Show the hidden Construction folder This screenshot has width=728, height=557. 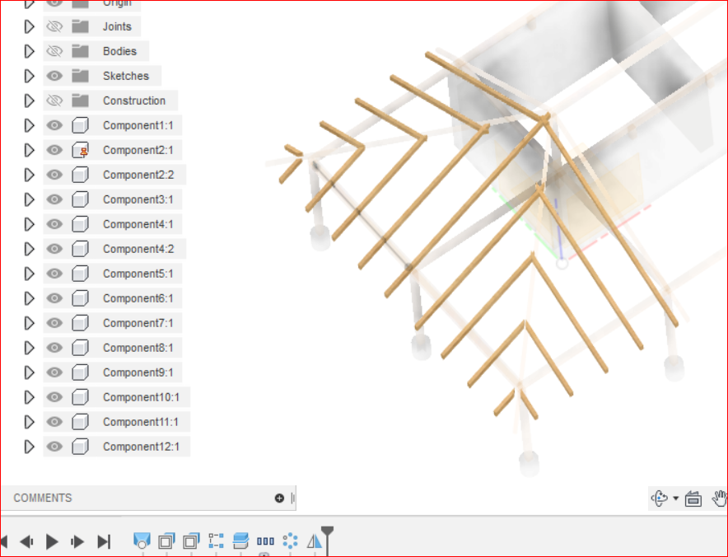click(x=54, y=101)
